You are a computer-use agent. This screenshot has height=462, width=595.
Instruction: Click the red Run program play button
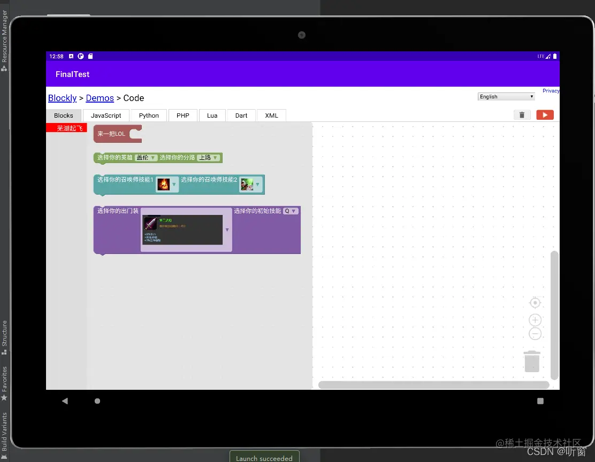tap(545, 115)
